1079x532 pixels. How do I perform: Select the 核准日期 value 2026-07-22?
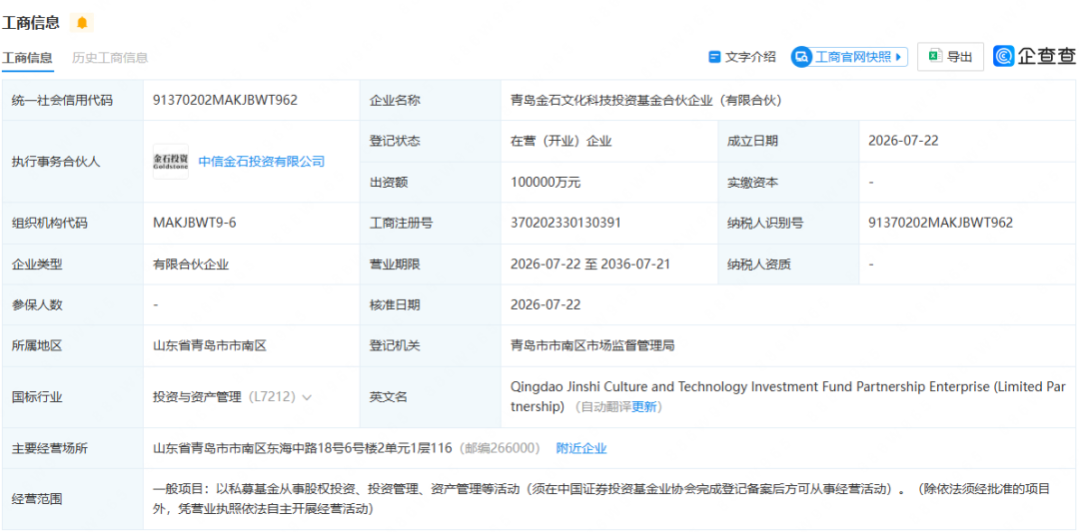point(545,304)
